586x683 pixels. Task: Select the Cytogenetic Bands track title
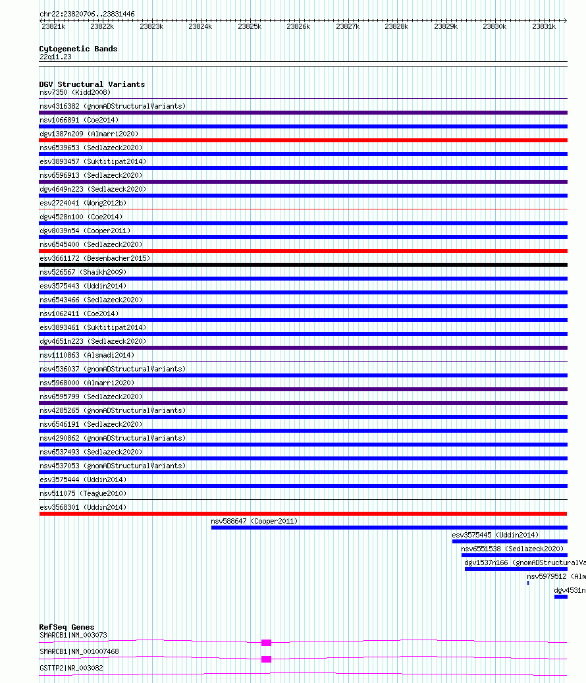pos(78,49)
